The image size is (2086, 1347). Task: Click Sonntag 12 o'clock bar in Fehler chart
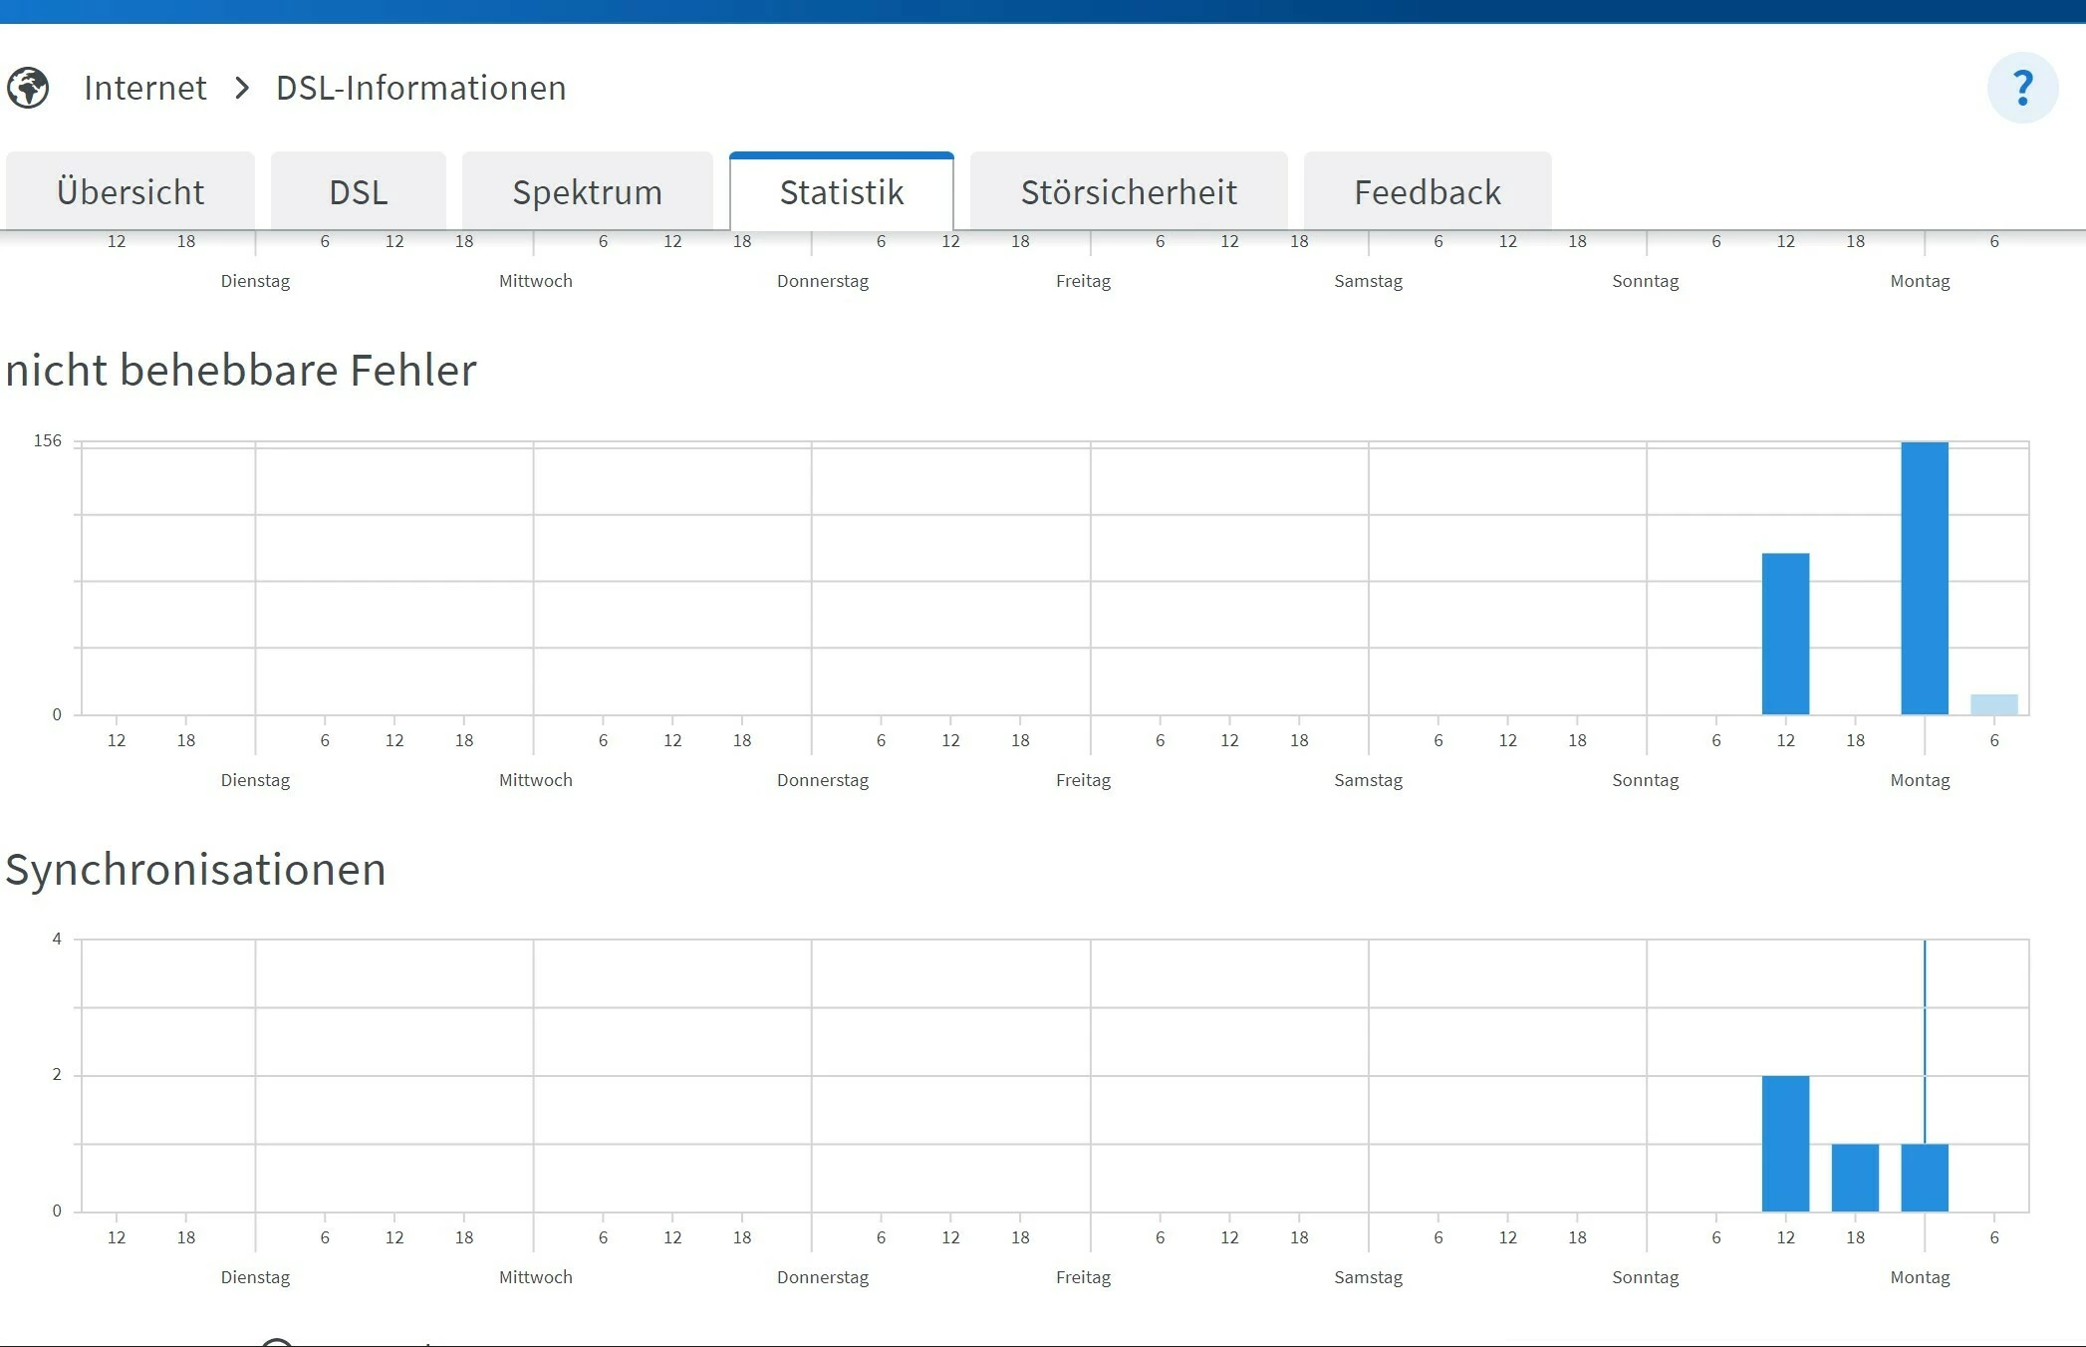click(x=1785, y=634)
